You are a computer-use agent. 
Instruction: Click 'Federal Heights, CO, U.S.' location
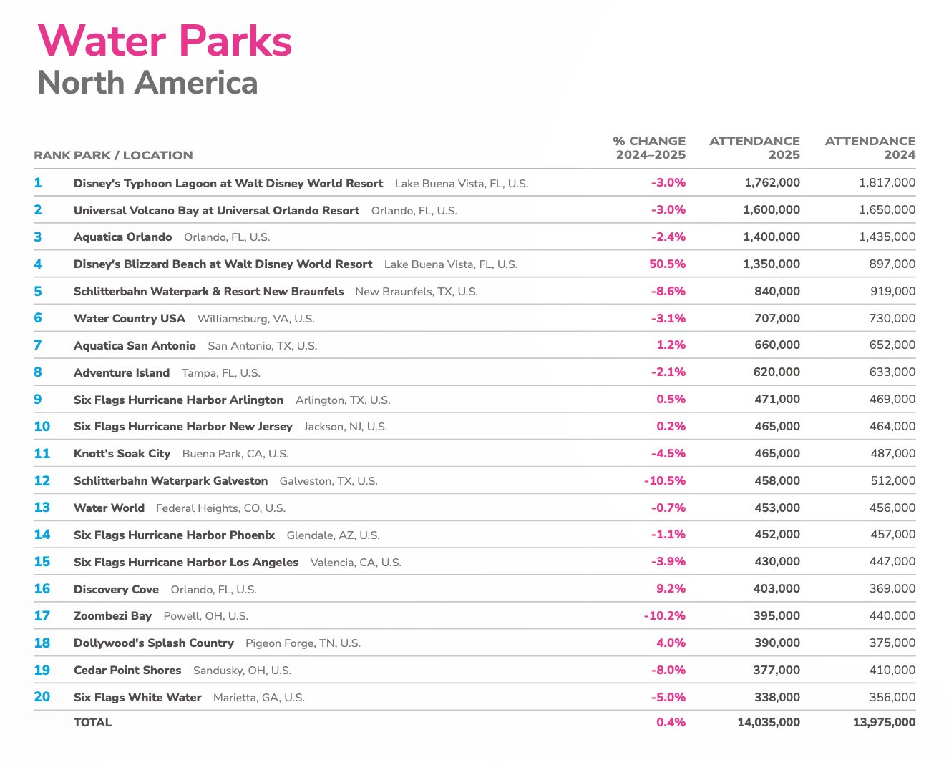pos(220,508)
